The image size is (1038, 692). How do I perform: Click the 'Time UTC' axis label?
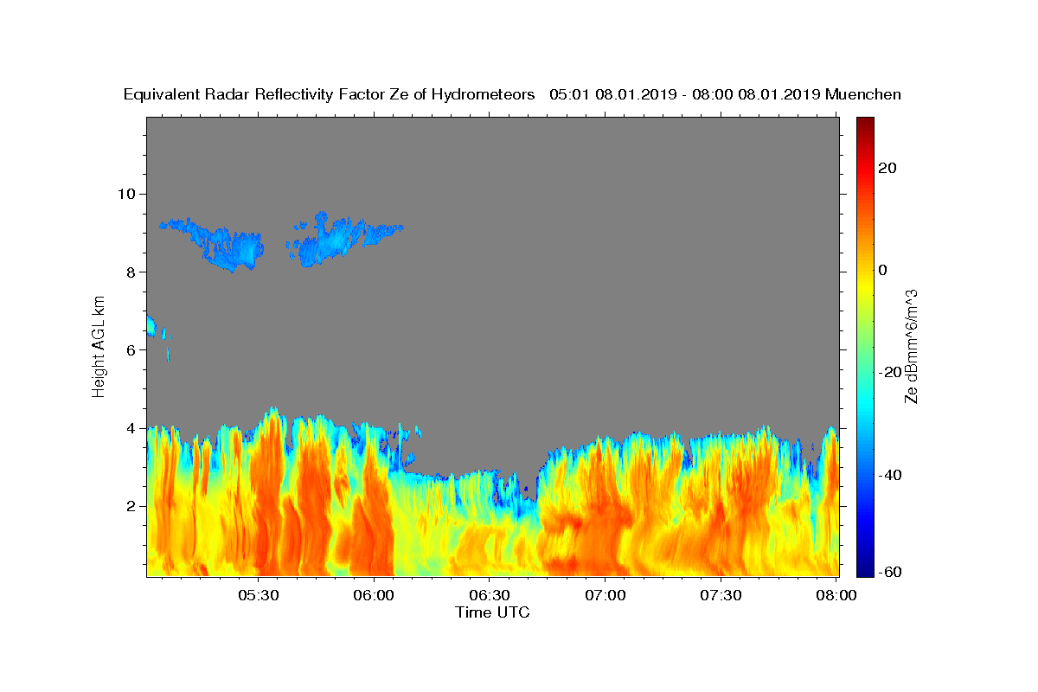(x=492, y=612)
